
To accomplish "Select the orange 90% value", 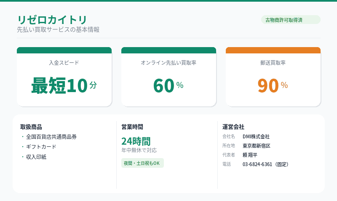I will point(273,85).
